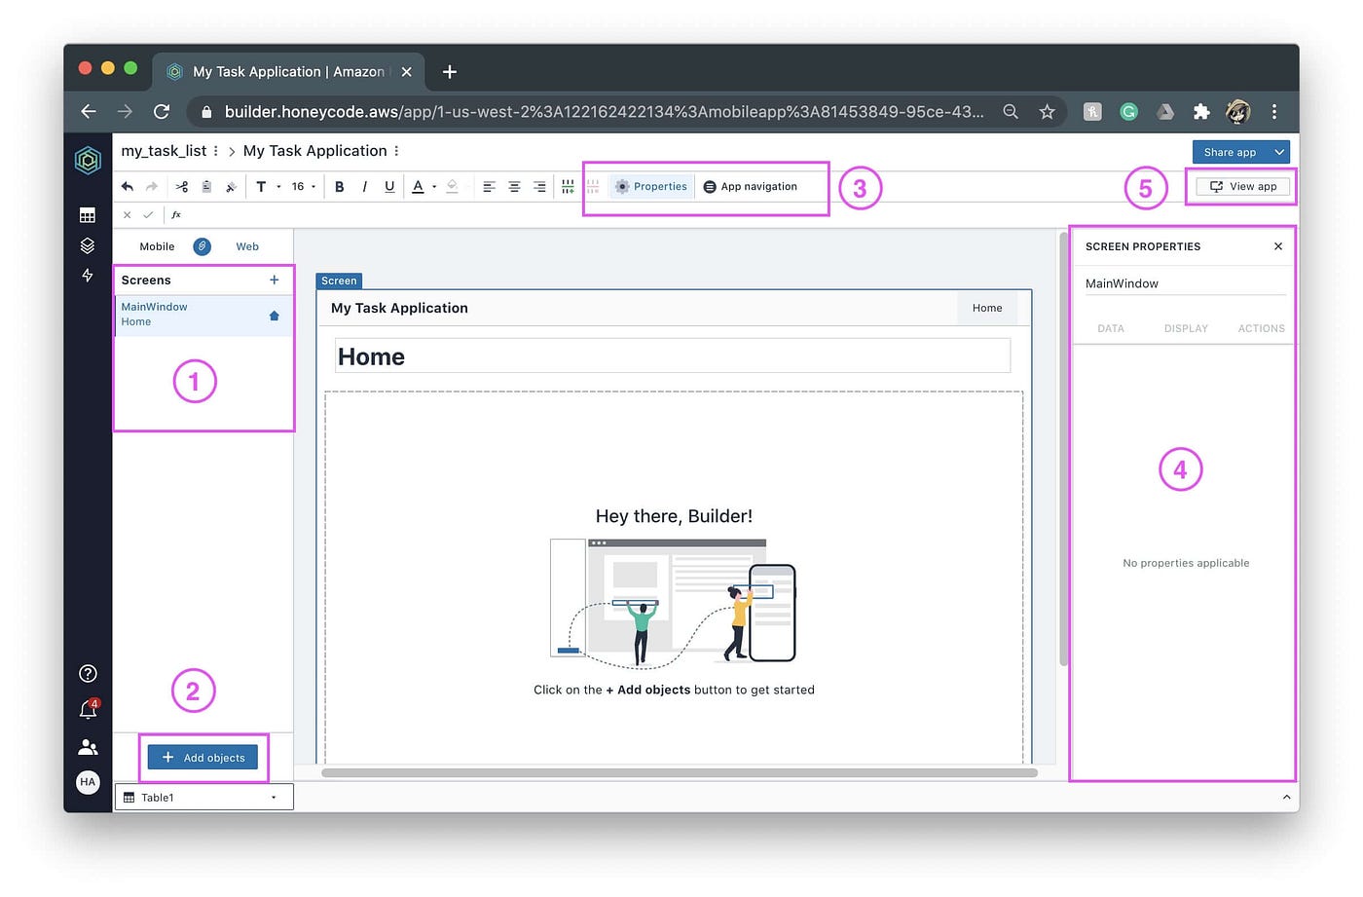Open the Share app dropdown arrow
The image size is (1363, 897).
click(x=1276, y=152)
